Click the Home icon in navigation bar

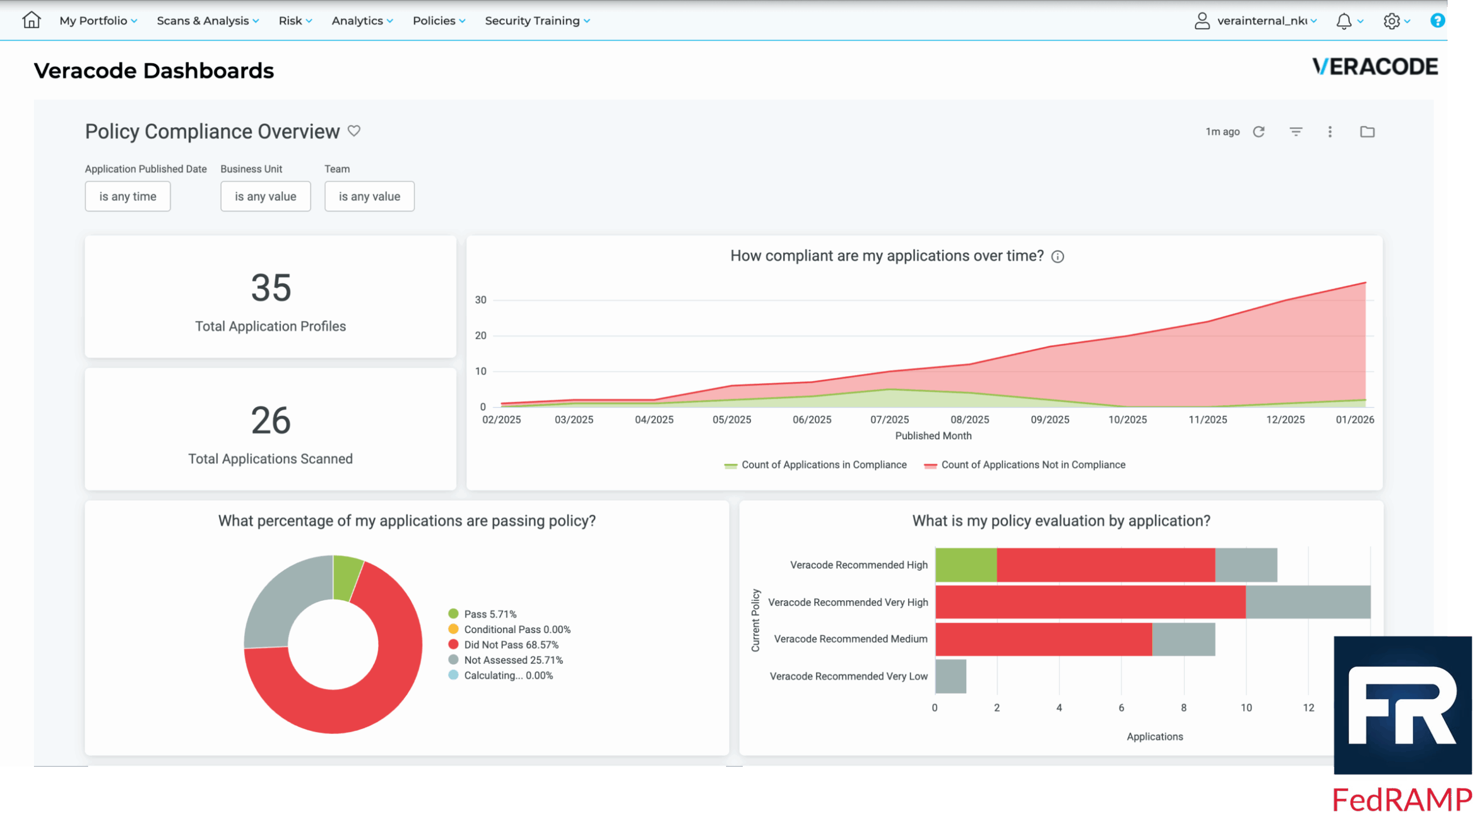(x=31, y=20)
